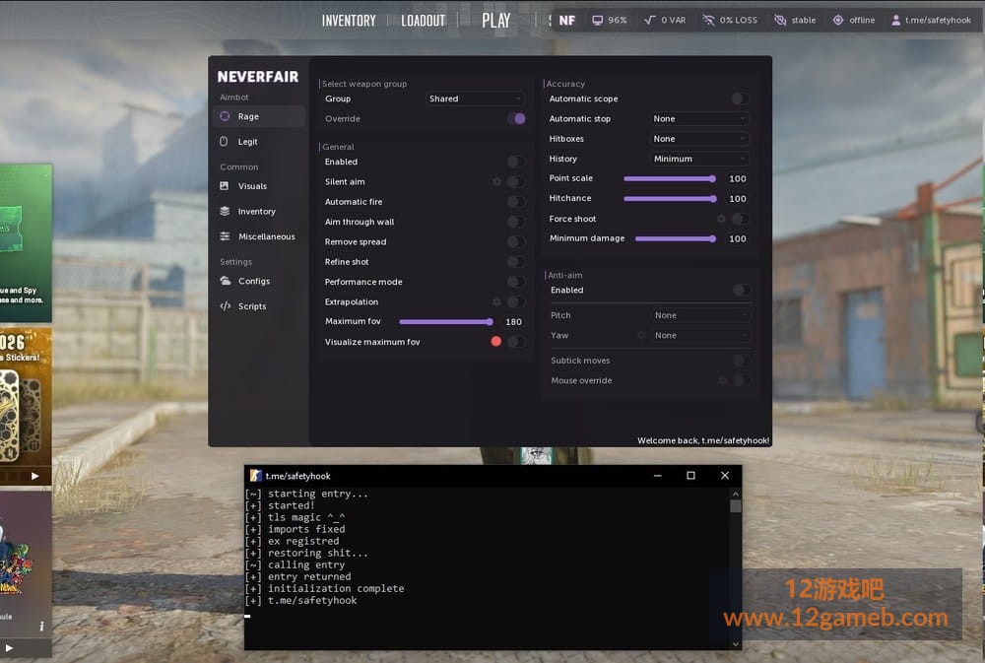Image resolution: width=985 pixels, height=663 pixels.
Task: Click play arrow on the stickers banner
Action: 35,476
